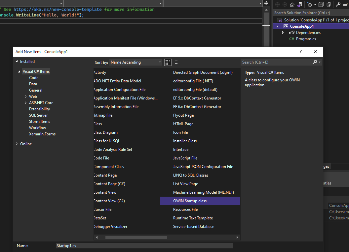Select the General category
Image resolution: width=349 pixels, height=252 pixels.
coord(36,90)
